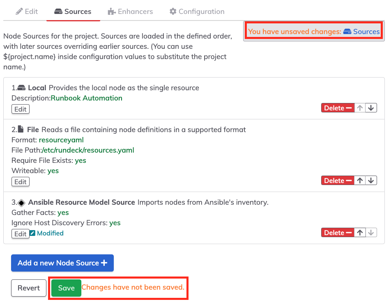Open the Enhancers tab
Screen dimensions: 391x304
click(130, 11)
